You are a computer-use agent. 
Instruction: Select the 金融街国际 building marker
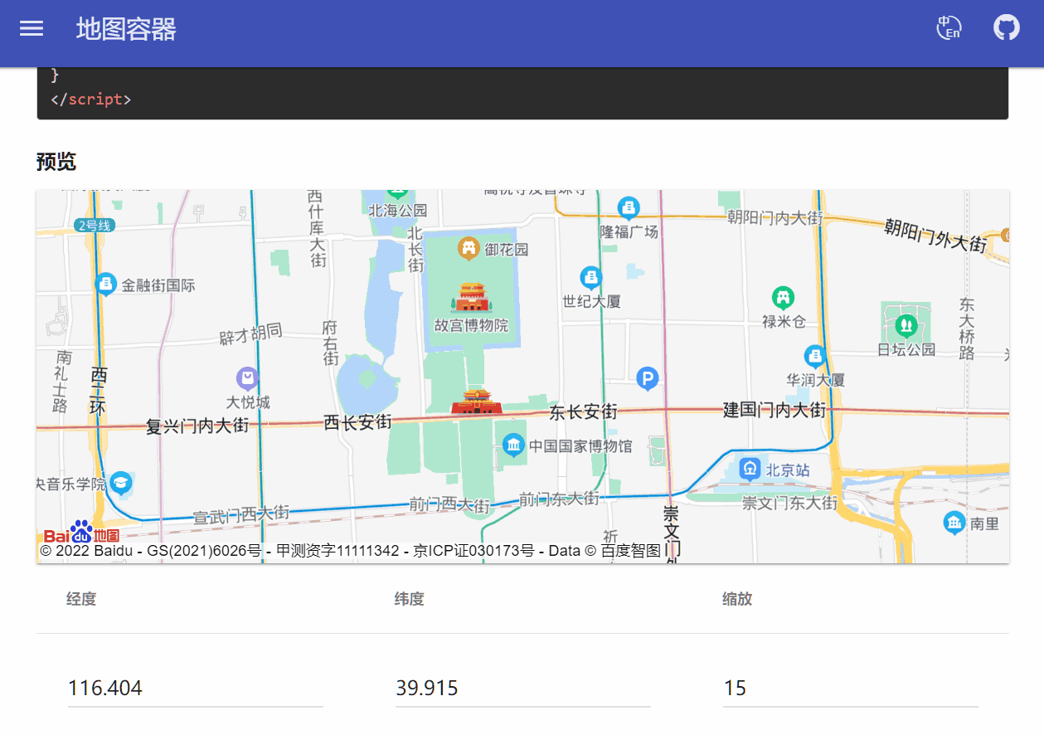point(105,285)
